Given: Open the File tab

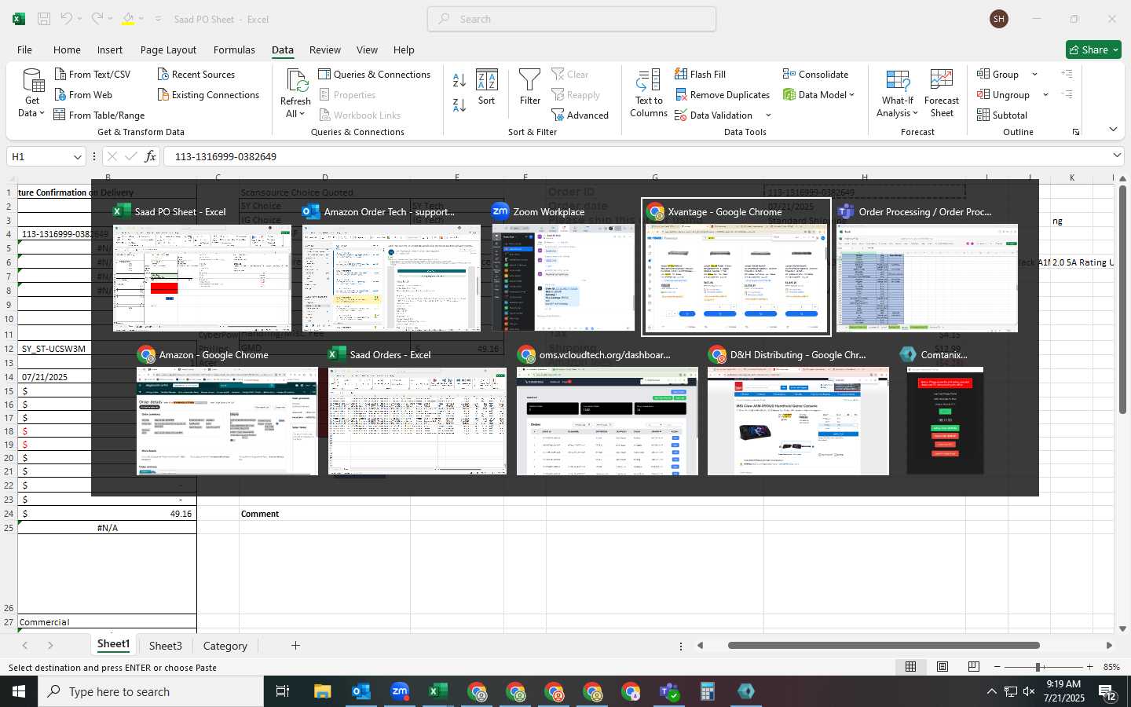Looking at the screenshot, I should [25, 49].
